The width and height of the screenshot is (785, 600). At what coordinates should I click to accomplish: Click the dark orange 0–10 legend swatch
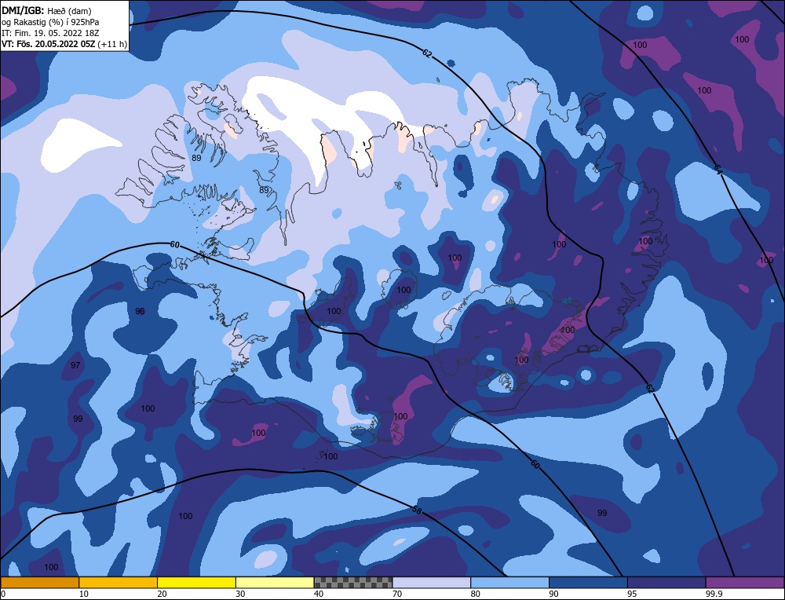tap(40, 582)
